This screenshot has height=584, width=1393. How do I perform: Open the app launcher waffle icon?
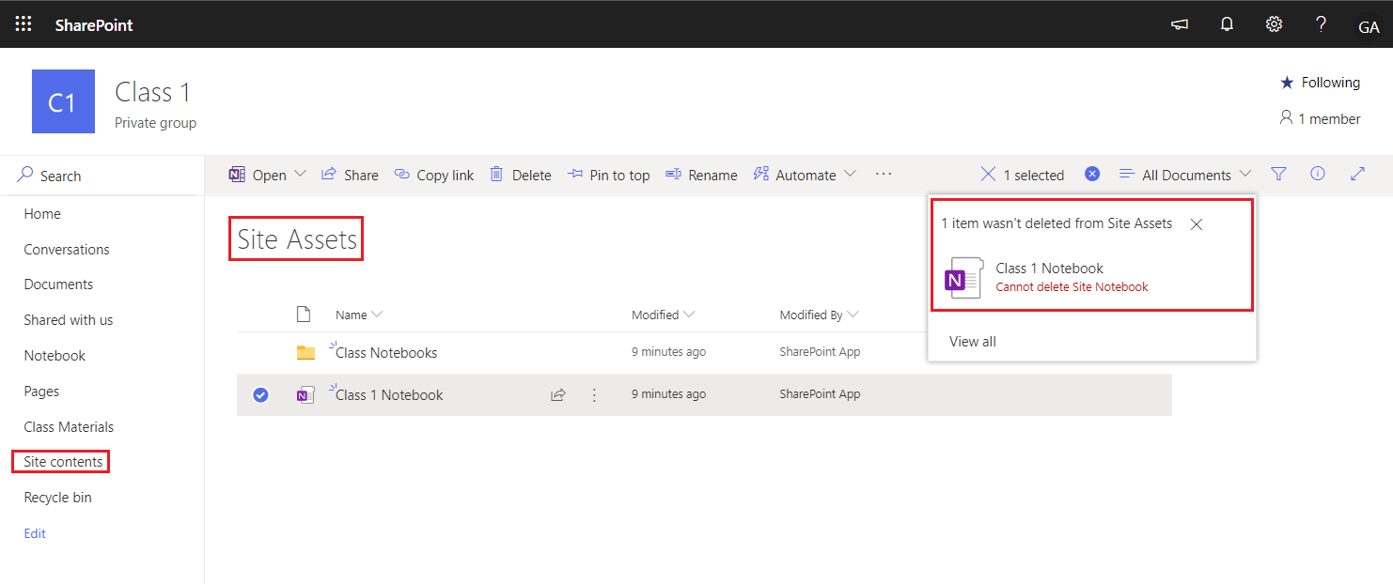(23, 24)
